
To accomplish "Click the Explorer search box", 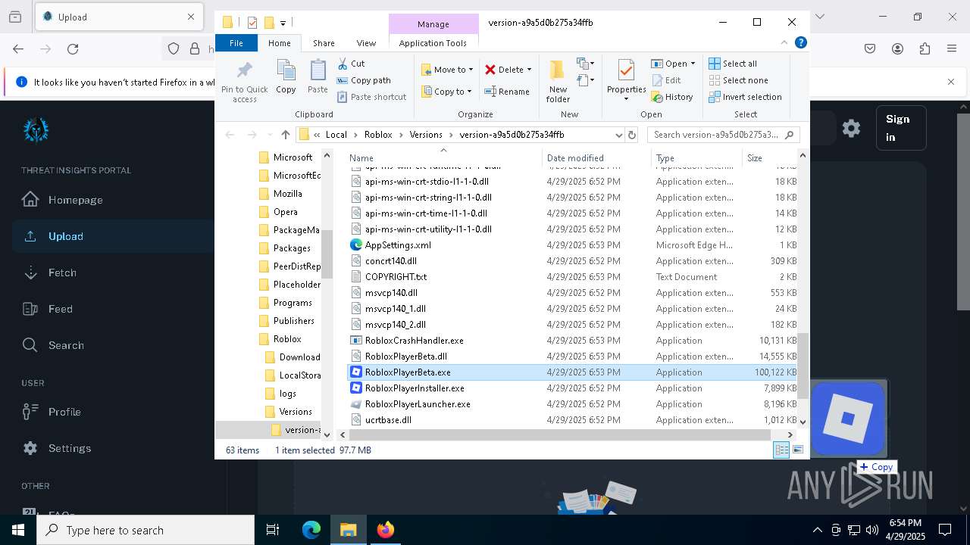I will [x=721, y=135].
